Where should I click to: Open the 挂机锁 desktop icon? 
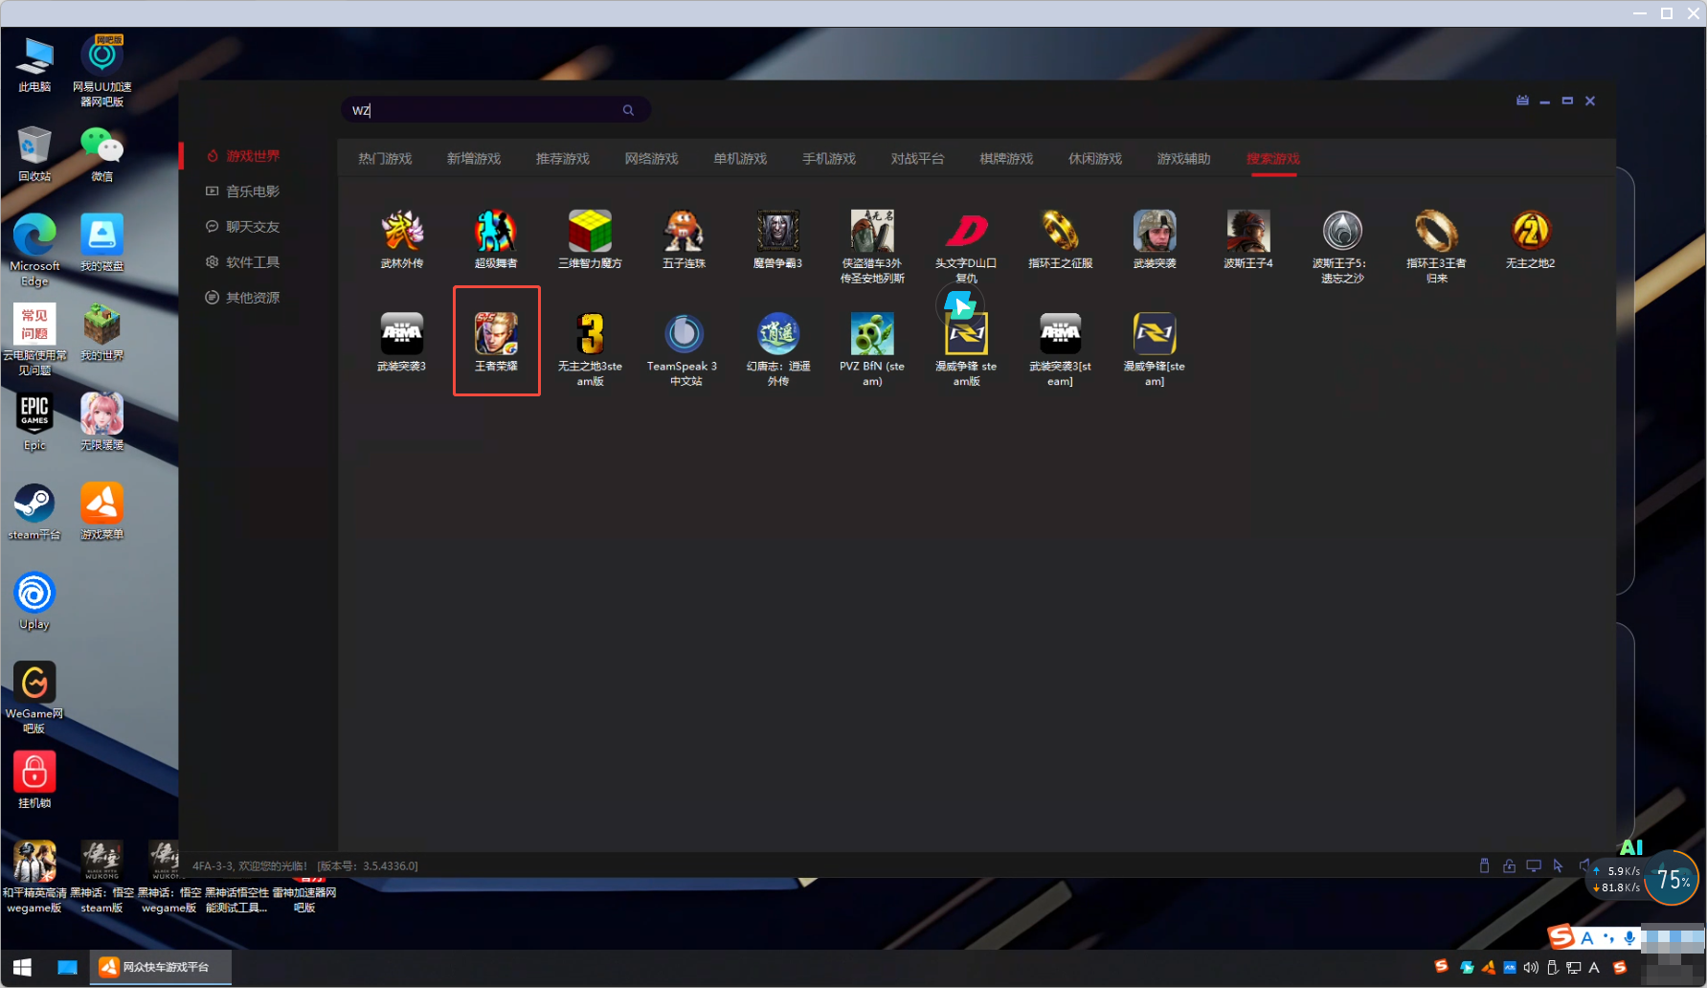click(x=34, y=780)
